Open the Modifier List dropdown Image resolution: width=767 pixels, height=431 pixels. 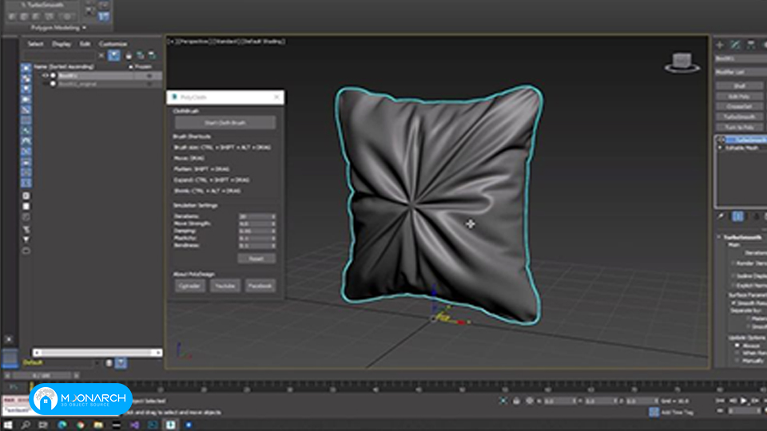point(741,72)
